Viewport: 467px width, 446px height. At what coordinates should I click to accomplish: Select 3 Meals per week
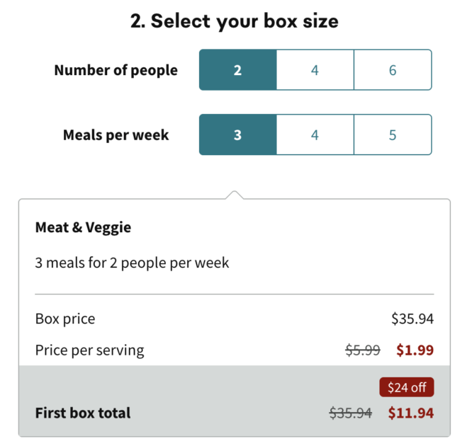[237, 135]
